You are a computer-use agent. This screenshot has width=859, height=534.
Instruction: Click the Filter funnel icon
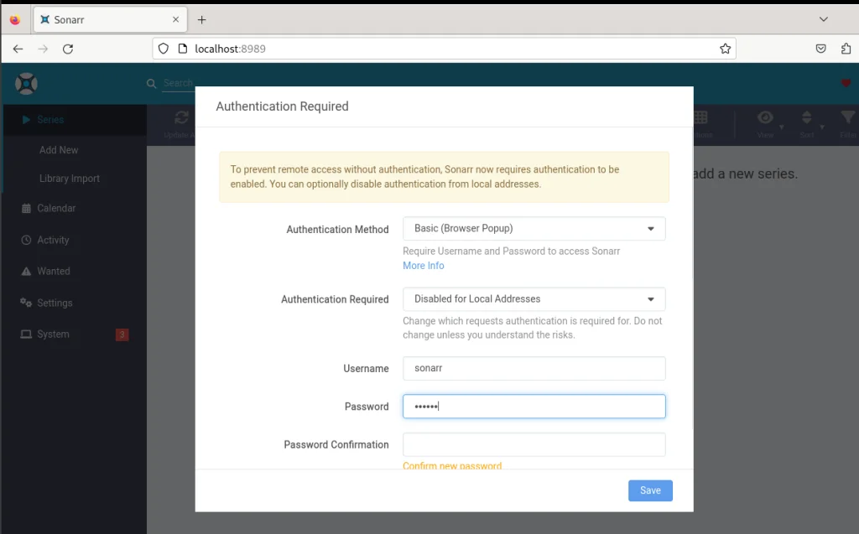point(848,119)
